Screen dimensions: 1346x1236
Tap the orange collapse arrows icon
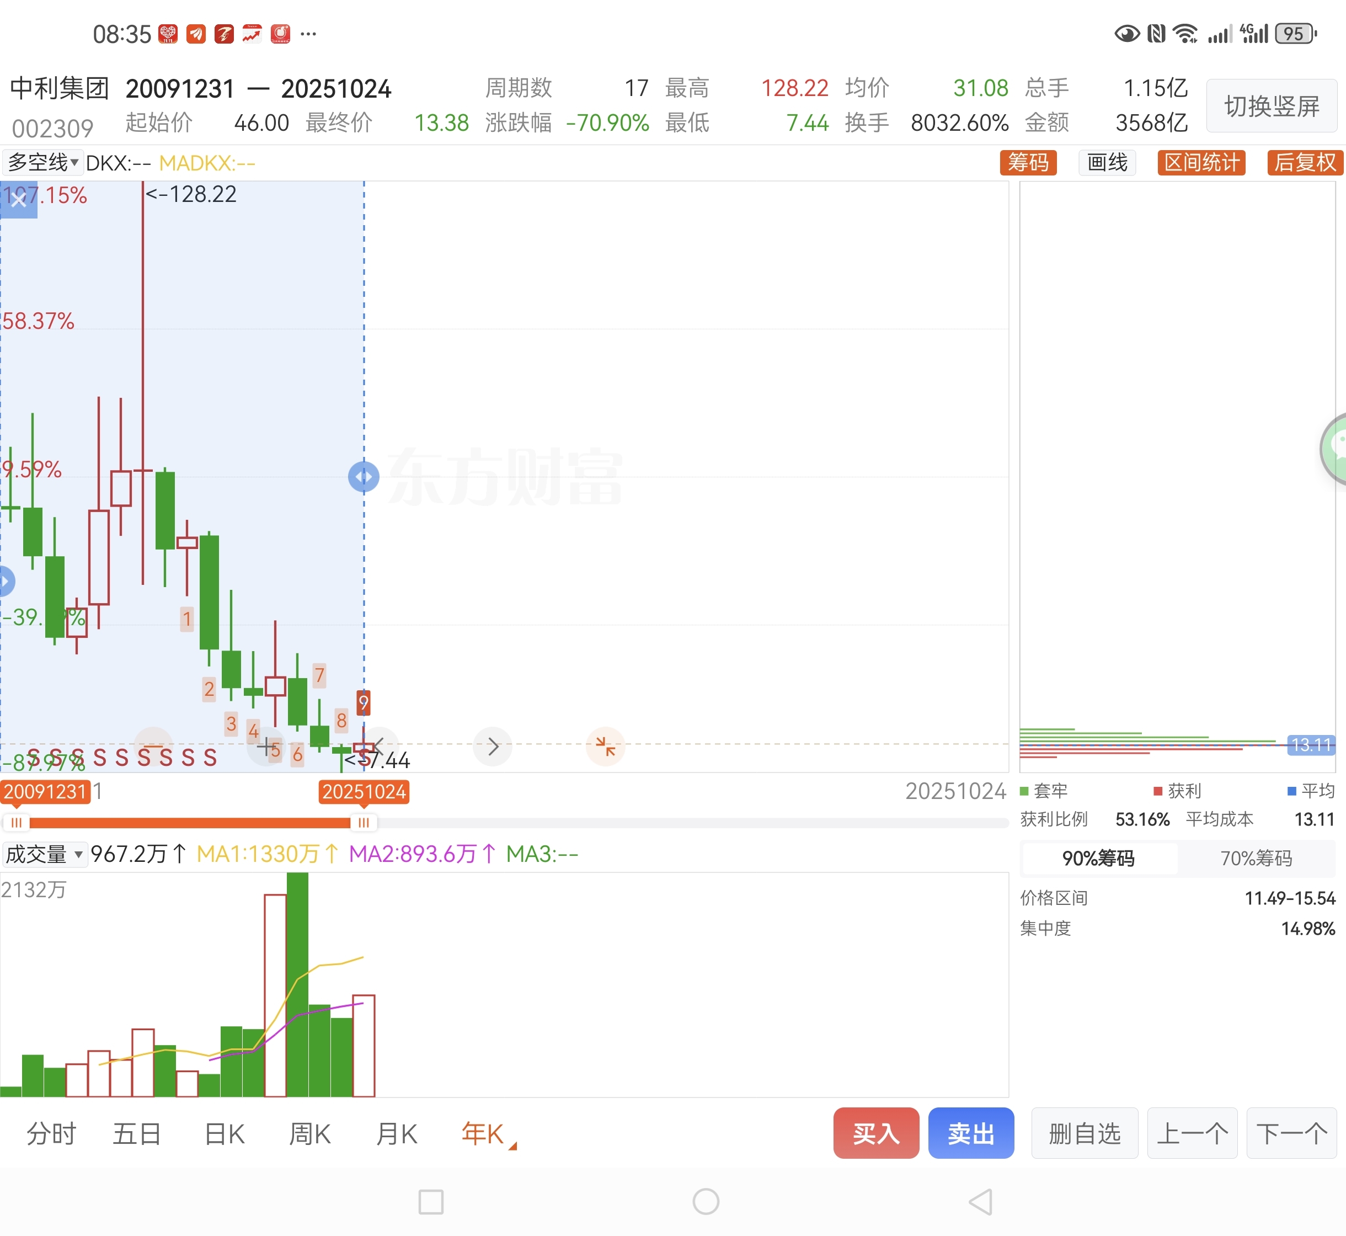(x=605, y=746)
